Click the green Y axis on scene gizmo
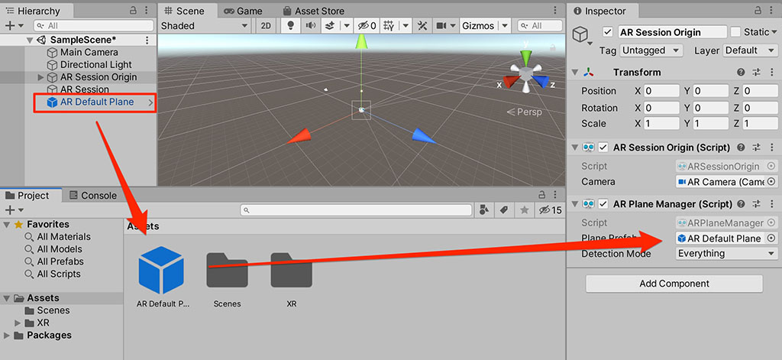 tap(525, 56)
